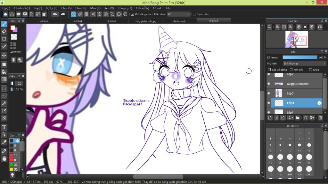Select the Lasso selection tool
The image size is (328, 184).
tap(4, 96)
